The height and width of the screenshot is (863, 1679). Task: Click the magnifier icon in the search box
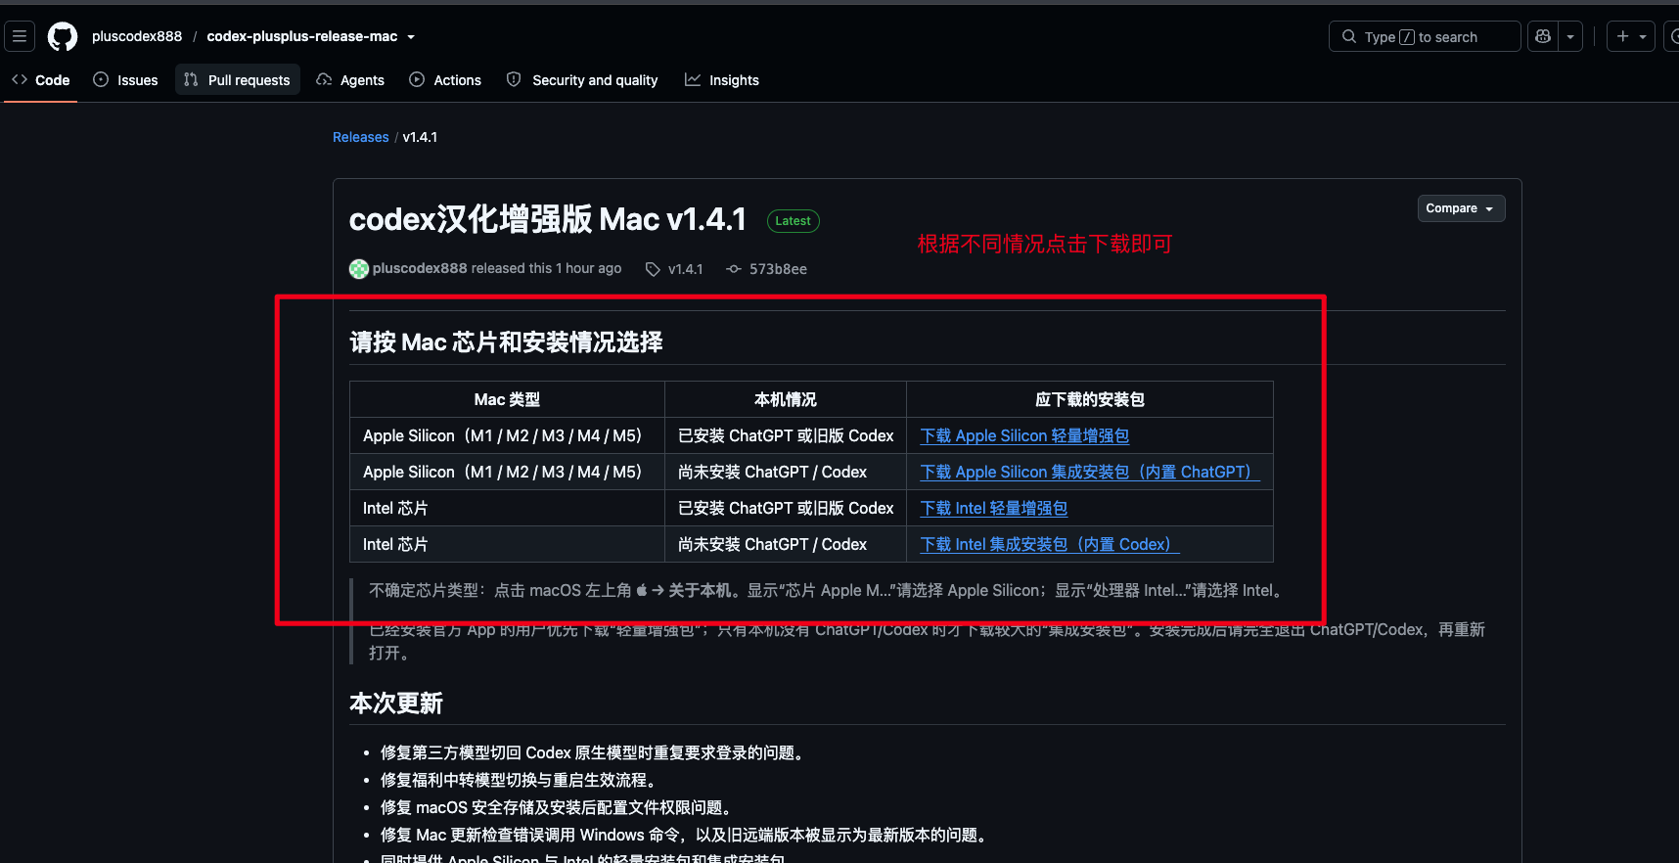coord(1349,36)
